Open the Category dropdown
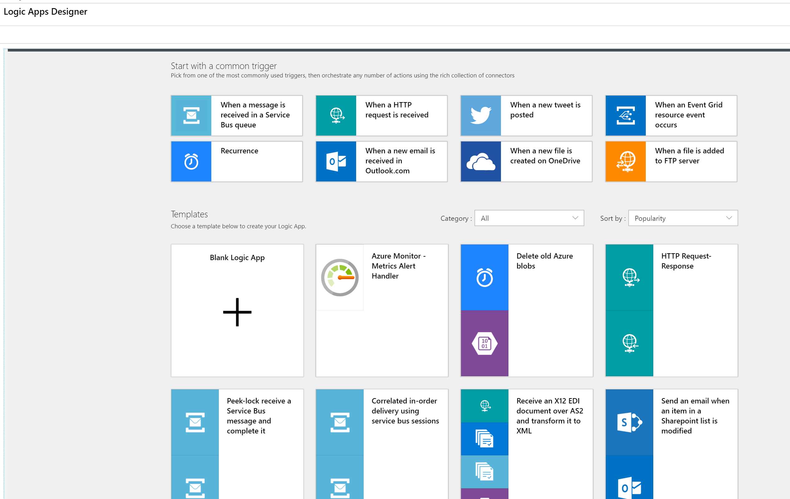 tap(529, 218)
